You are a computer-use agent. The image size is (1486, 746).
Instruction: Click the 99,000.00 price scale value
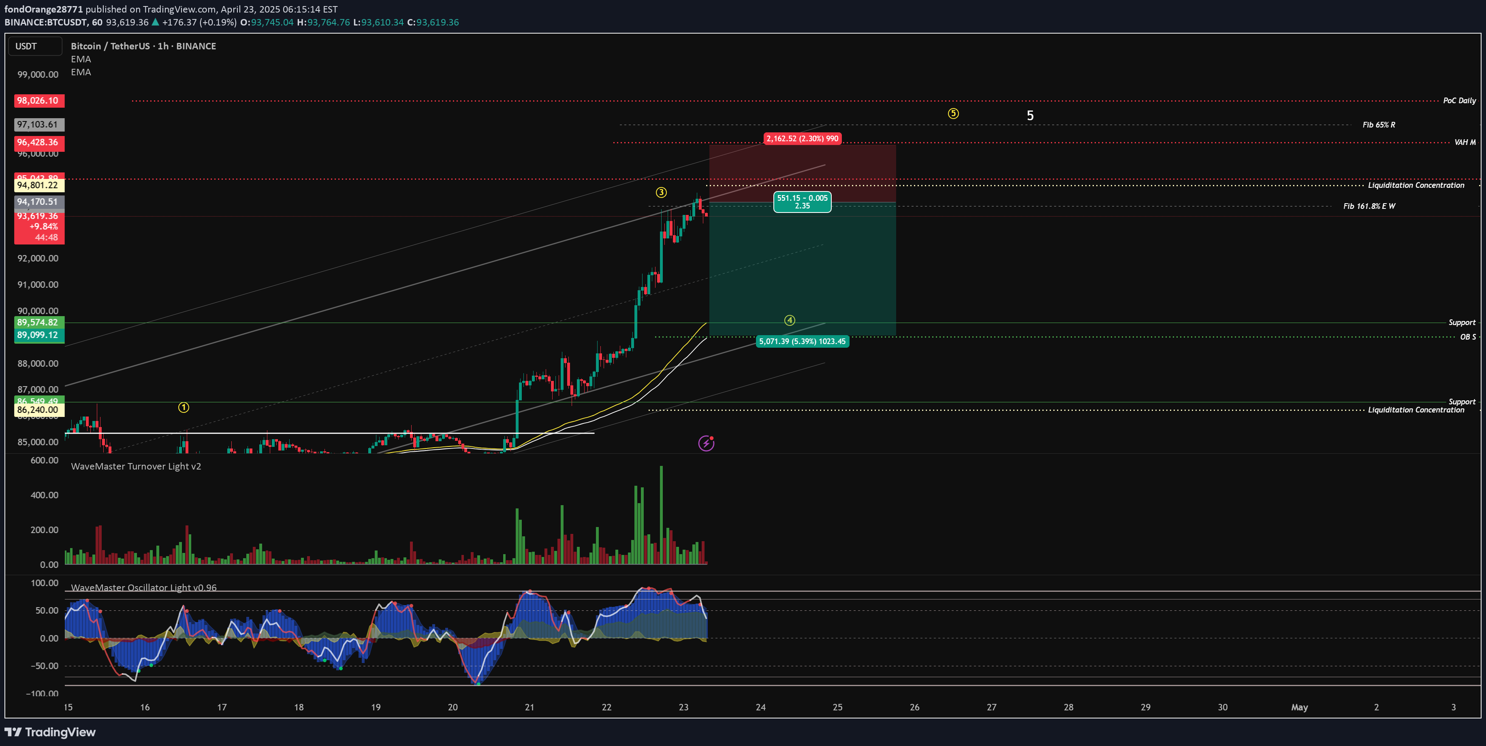[x=38, y=74]
